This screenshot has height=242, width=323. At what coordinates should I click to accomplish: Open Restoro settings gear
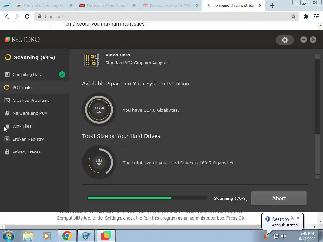285,40
